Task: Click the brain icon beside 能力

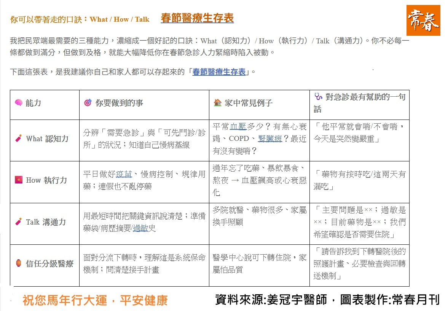Action: click(19, 103)
